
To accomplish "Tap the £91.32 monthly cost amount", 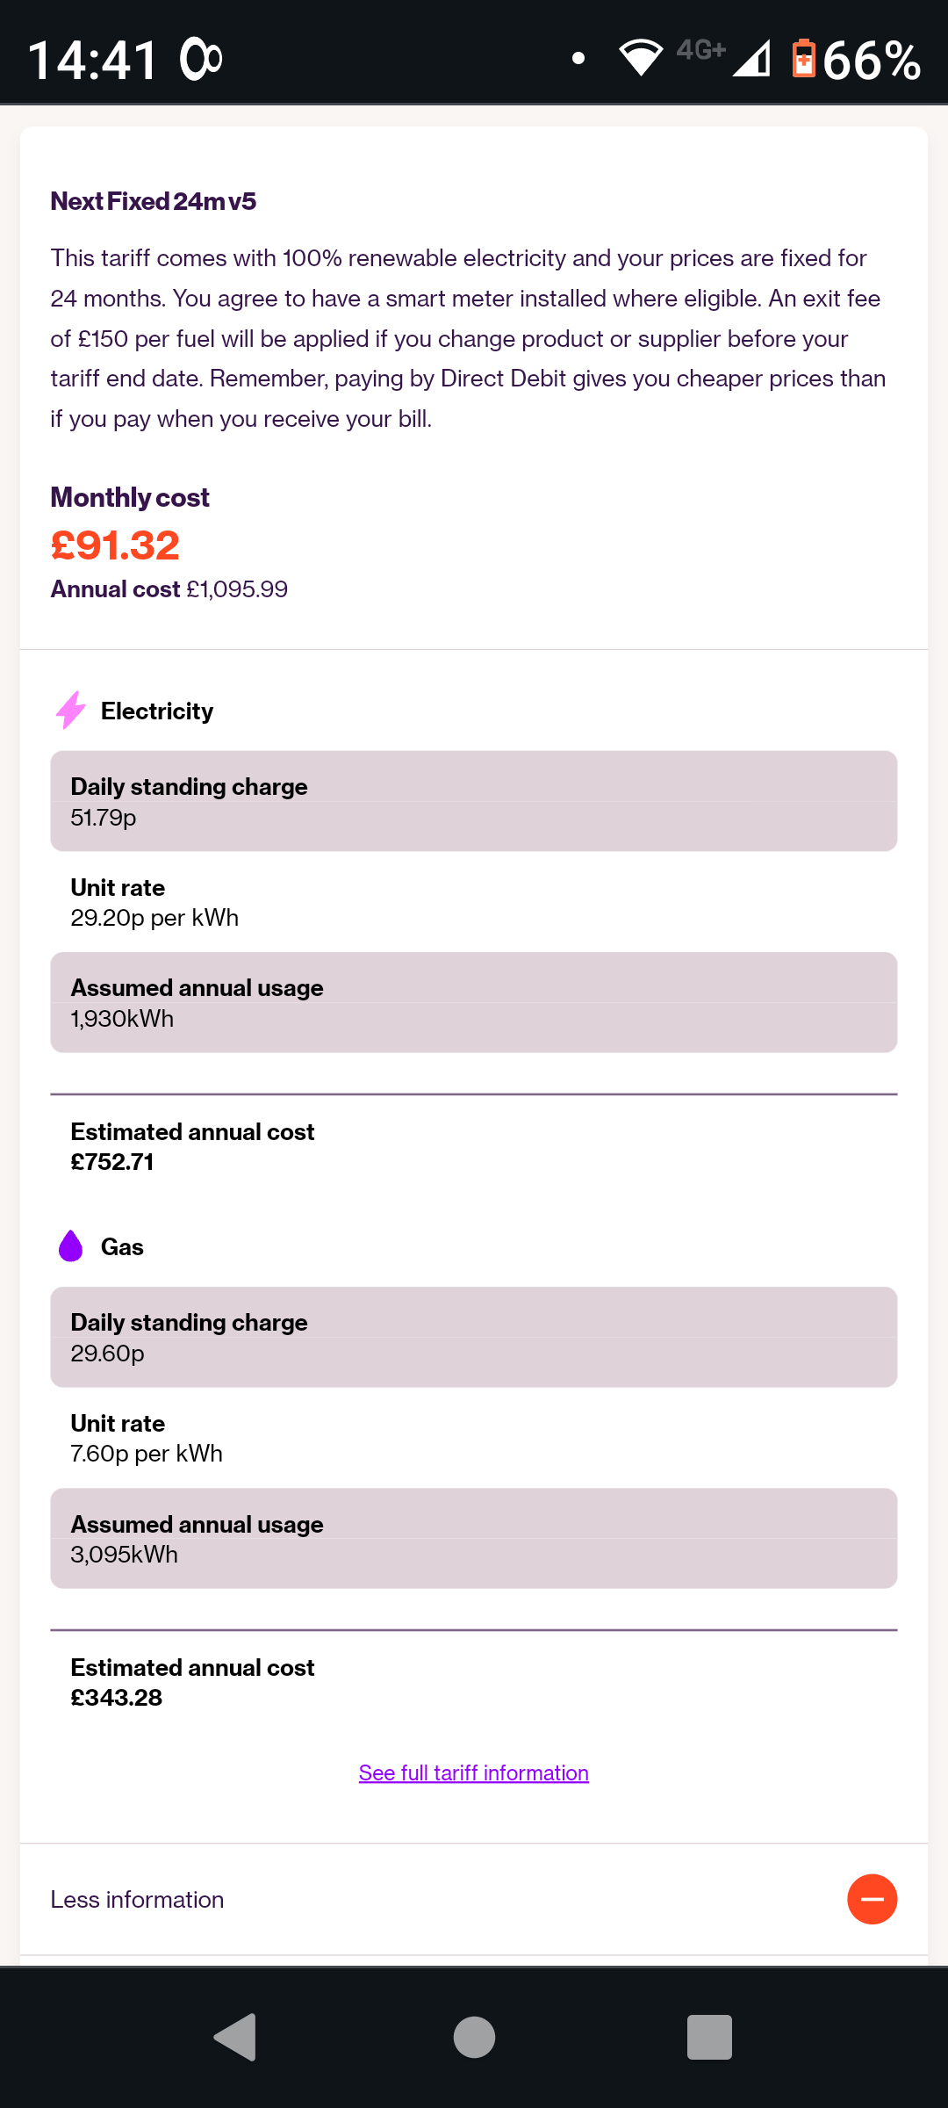I will [115, 545].
